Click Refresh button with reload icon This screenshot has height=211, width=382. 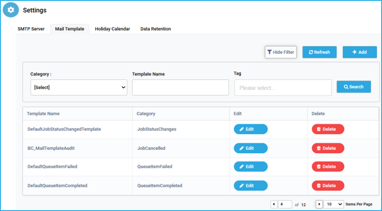[320, 52]
